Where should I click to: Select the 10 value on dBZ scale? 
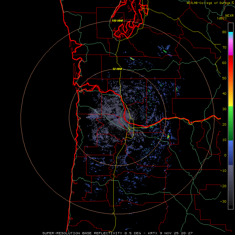click(224, 140)
